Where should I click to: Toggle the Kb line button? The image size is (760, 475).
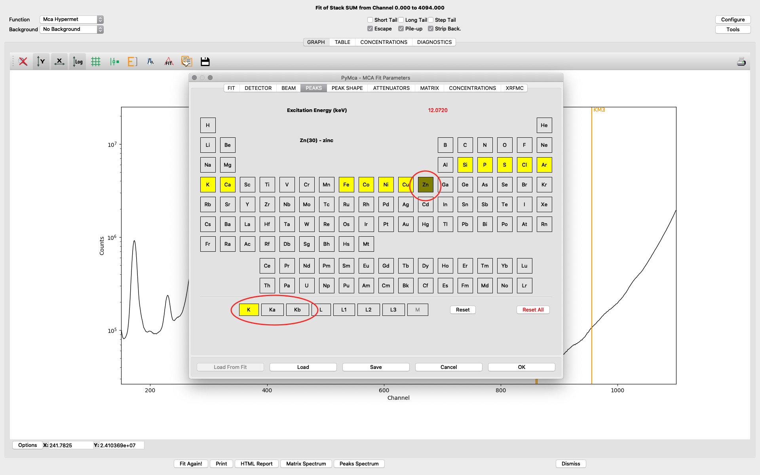point(297,310)
